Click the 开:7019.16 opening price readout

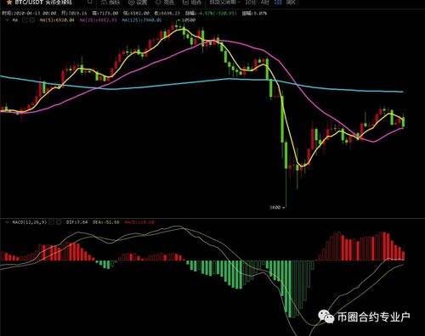tap(74, 13)
